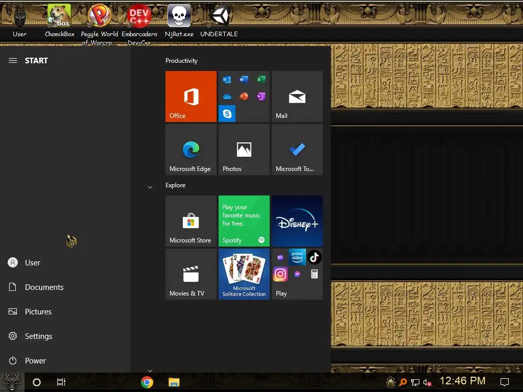523x392 pixels.
Task: Launch Excel from the Office folder tile
Action: click(261, 79)
